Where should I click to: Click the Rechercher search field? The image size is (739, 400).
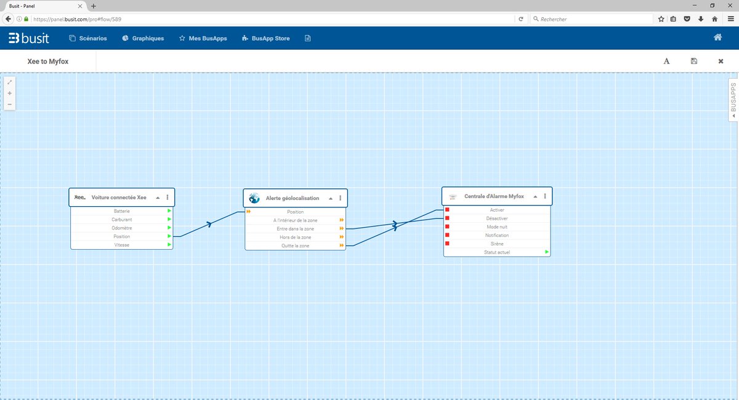click(x=591, y=19)
